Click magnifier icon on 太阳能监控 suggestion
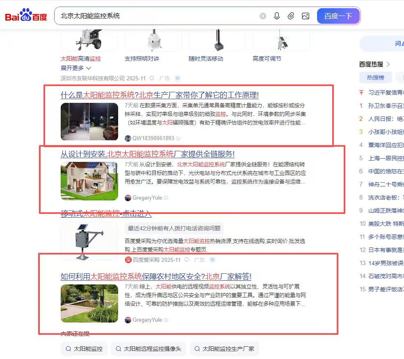The width and height of the screenshot is (404, 359). tap(68, 349)
